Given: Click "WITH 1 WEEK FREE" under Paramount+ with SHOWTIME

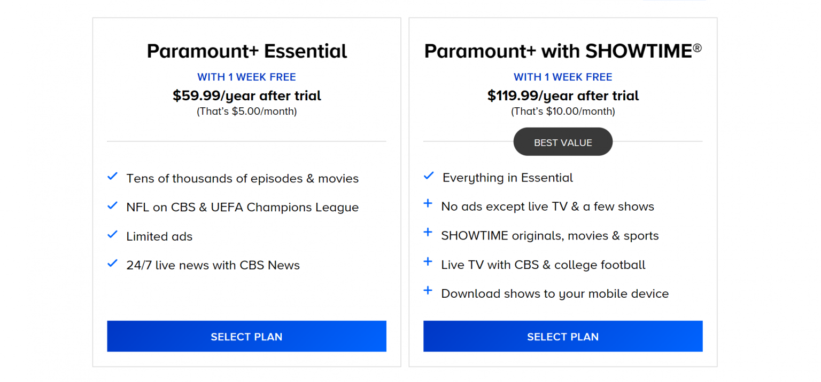Looking at the screenshot, I should [563, 77].
